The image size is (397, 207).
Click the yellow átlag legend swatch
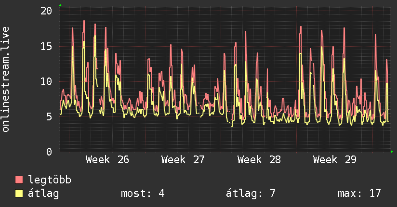19,194
